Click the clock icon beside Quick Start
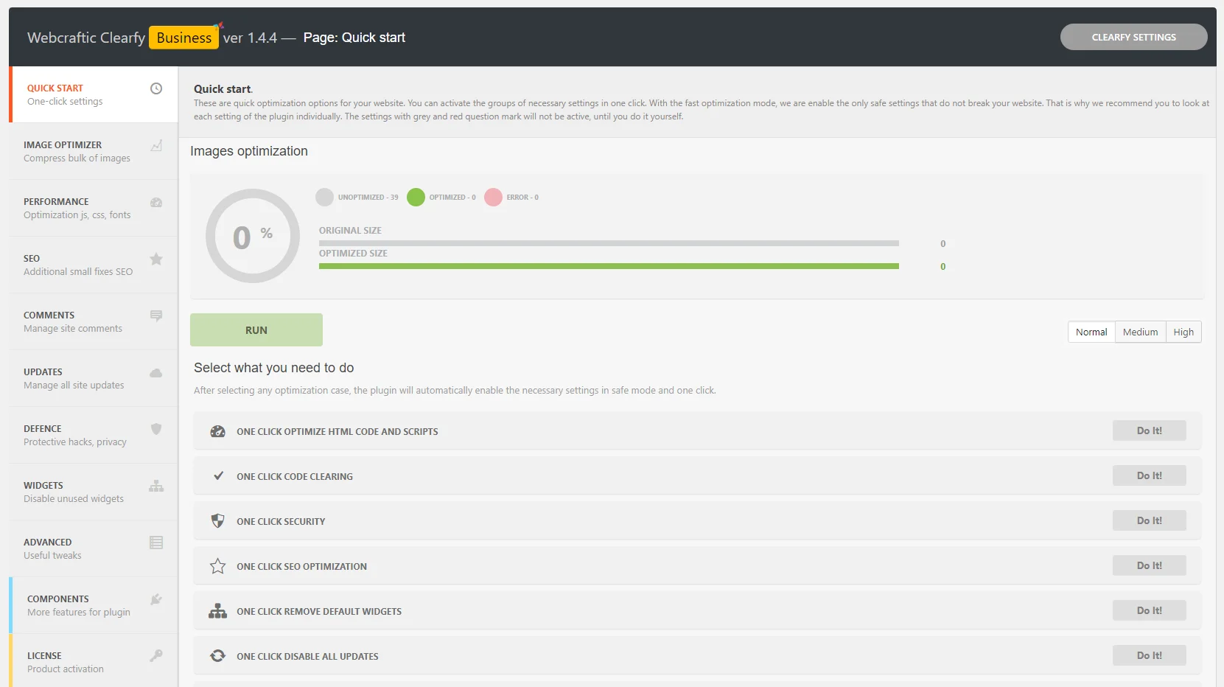 [x=155, y=88]
